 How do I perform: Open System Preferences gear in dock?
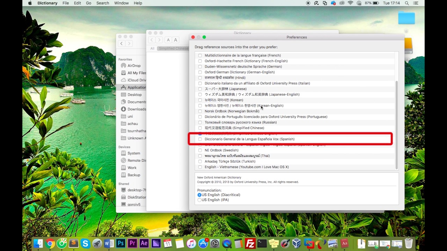pos(215,243)
